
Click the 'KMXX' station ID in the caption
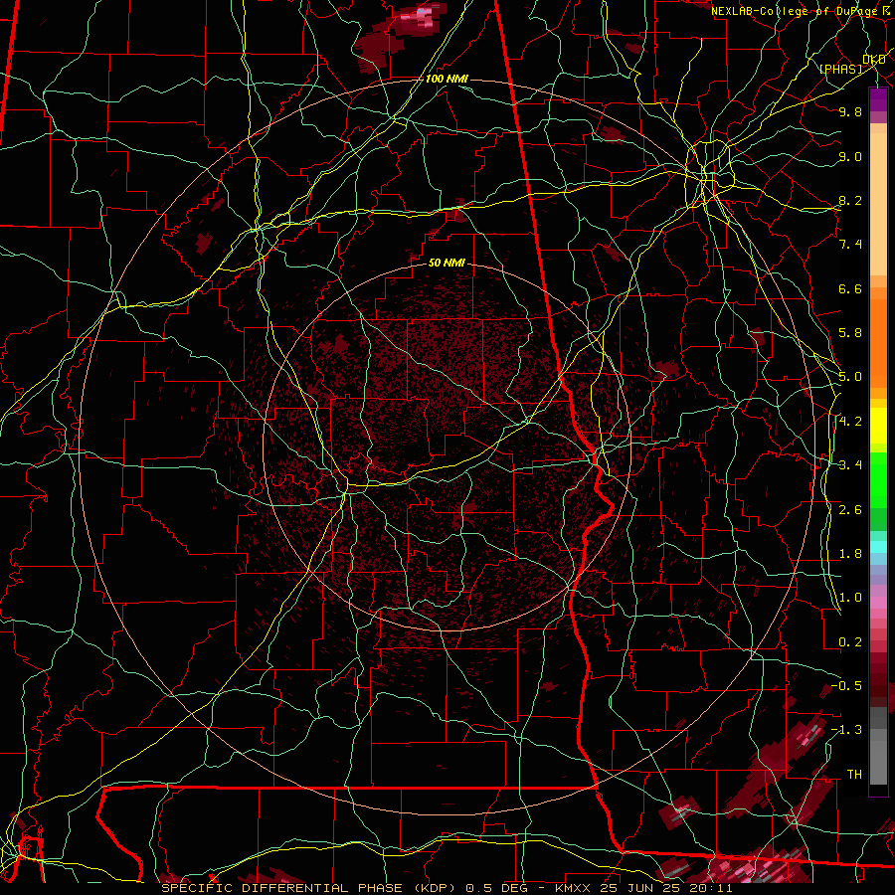pos(574,888)
